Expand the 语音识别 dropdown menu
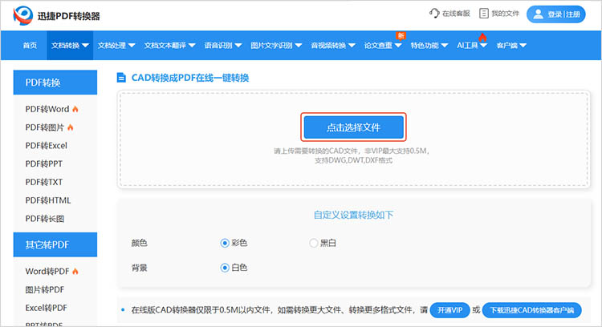 [x=223, y=46]
